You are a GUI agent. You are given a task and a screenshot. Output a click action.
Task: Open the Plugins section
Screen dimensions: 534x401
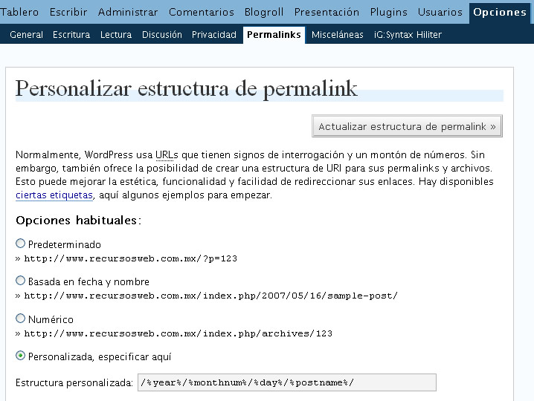coord(388,12)
